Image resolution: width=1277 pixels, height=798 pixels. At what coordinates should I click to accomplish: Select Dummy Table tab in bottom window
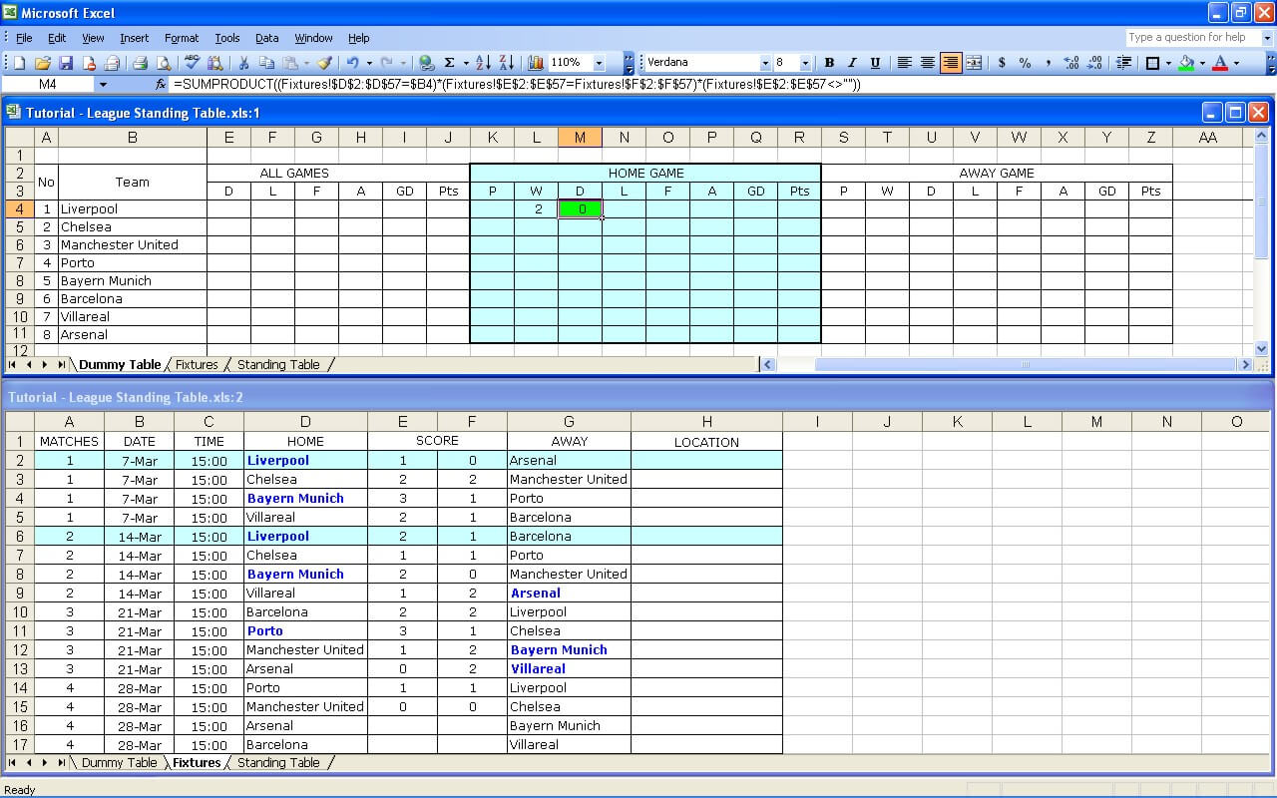pos(119,763)
